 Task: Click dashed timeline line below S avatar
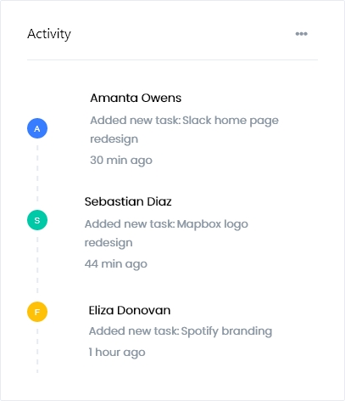tap(37, 265)
